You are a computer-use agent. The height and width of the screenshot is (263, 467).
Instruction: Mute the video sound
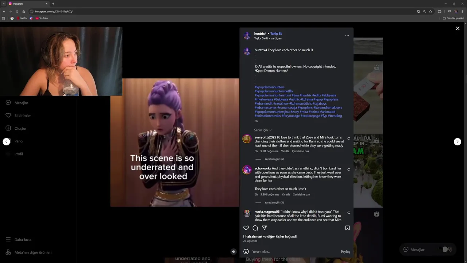pyautogui.click(x=233, y=251)
